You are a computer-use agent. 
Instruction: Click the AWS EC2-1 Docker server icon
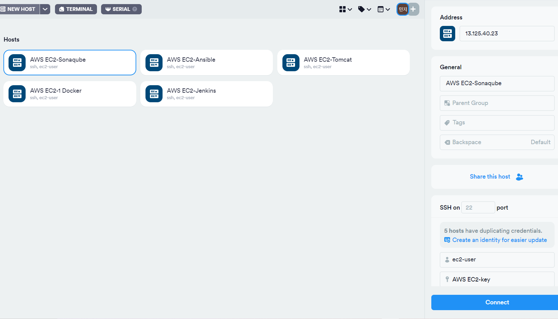click(17, 94)
